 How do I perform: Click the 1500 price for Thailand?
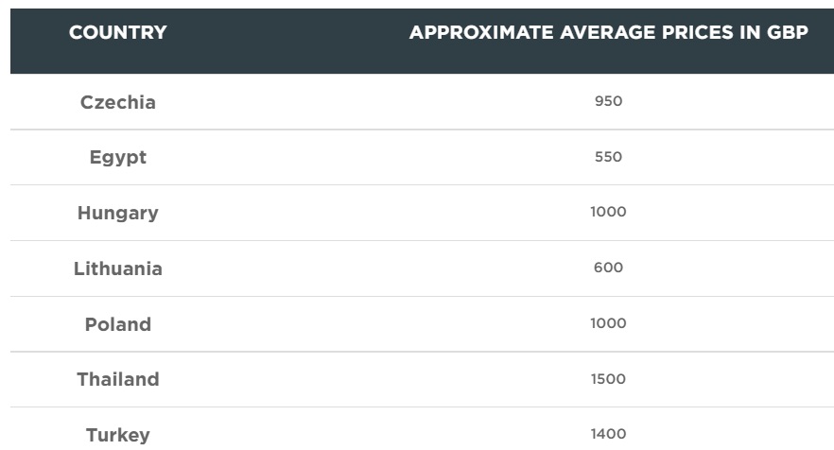point(608,379)
